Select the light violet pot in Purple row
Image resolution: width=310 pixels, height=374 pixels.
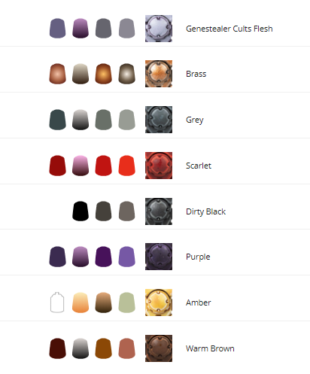click(x=126, y=257)
